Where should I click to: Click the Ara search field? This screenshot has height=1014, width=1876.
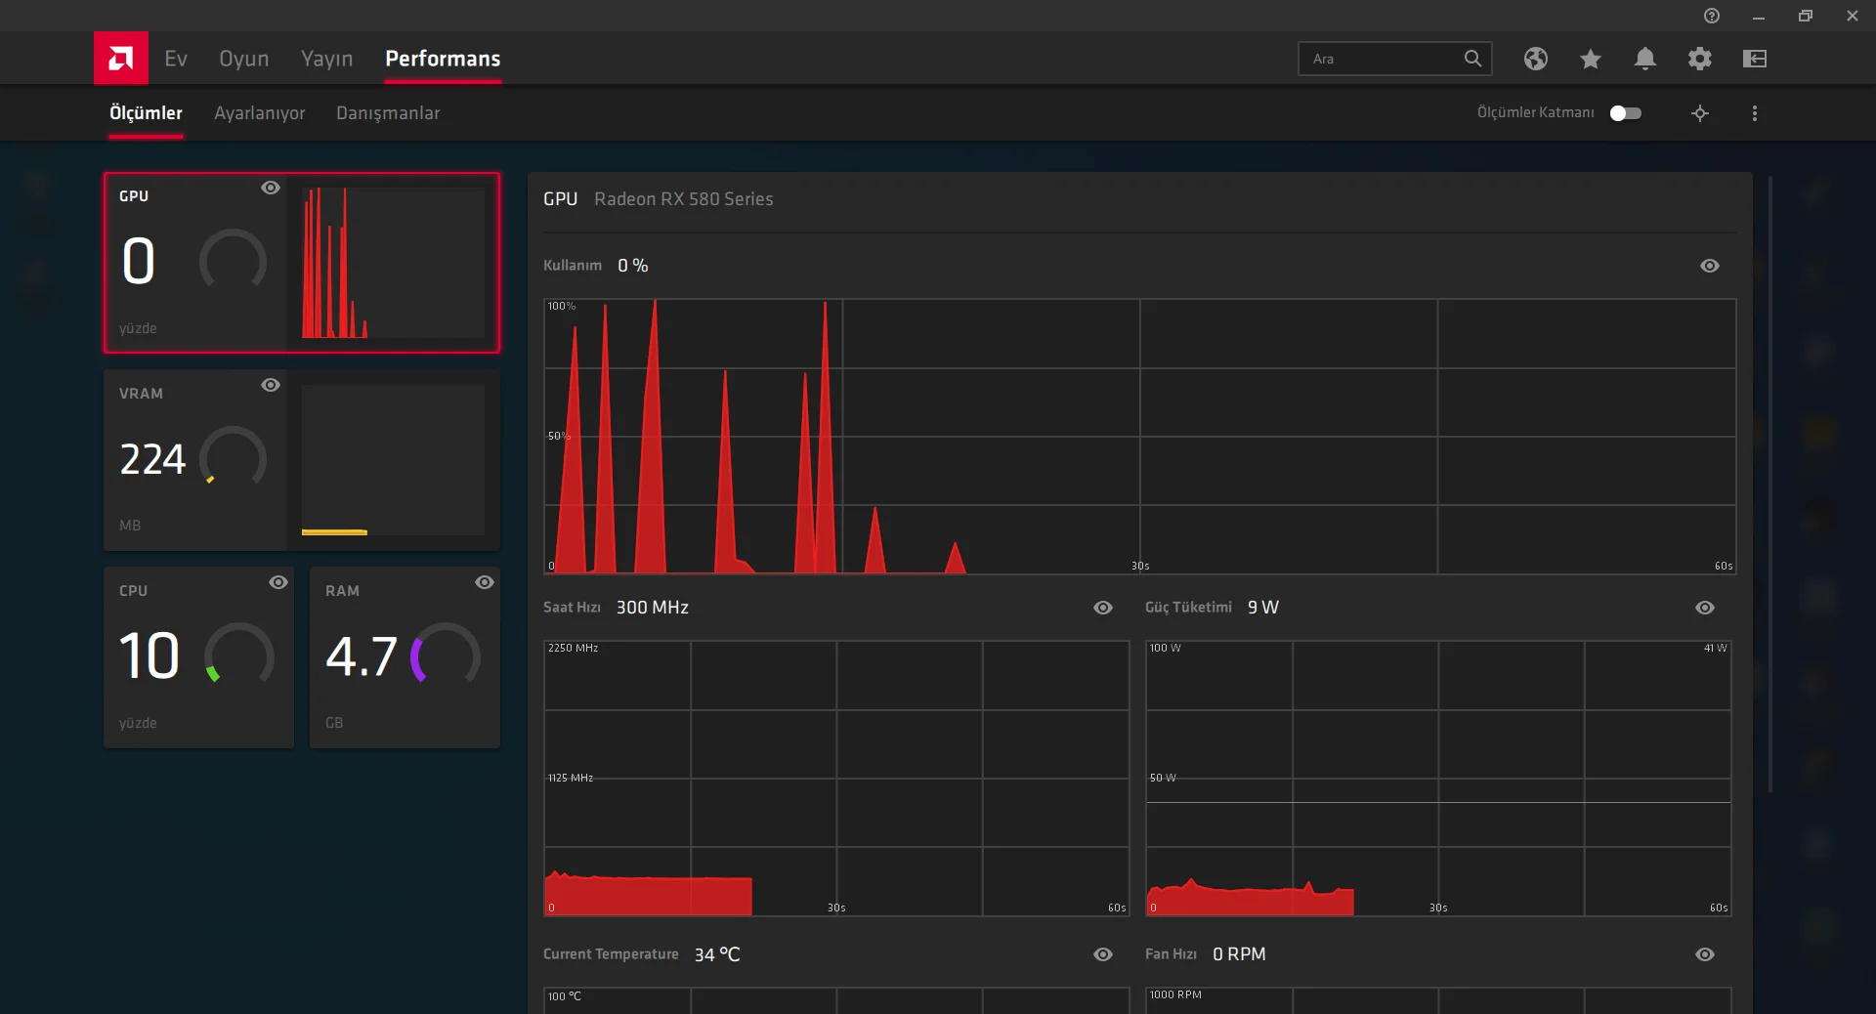click(x=1384, y=59)
